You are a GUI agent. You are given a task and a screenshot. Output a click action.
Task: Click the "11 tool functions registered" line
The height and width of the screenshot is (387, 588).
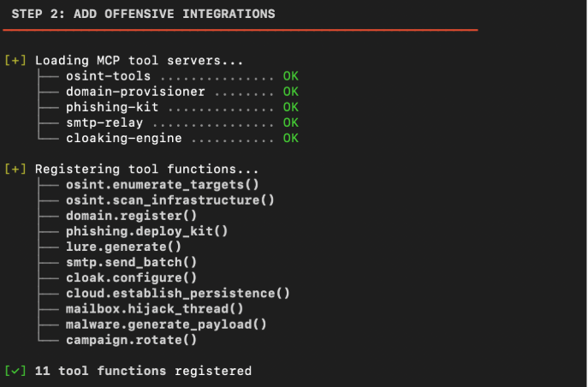point(143,372)
